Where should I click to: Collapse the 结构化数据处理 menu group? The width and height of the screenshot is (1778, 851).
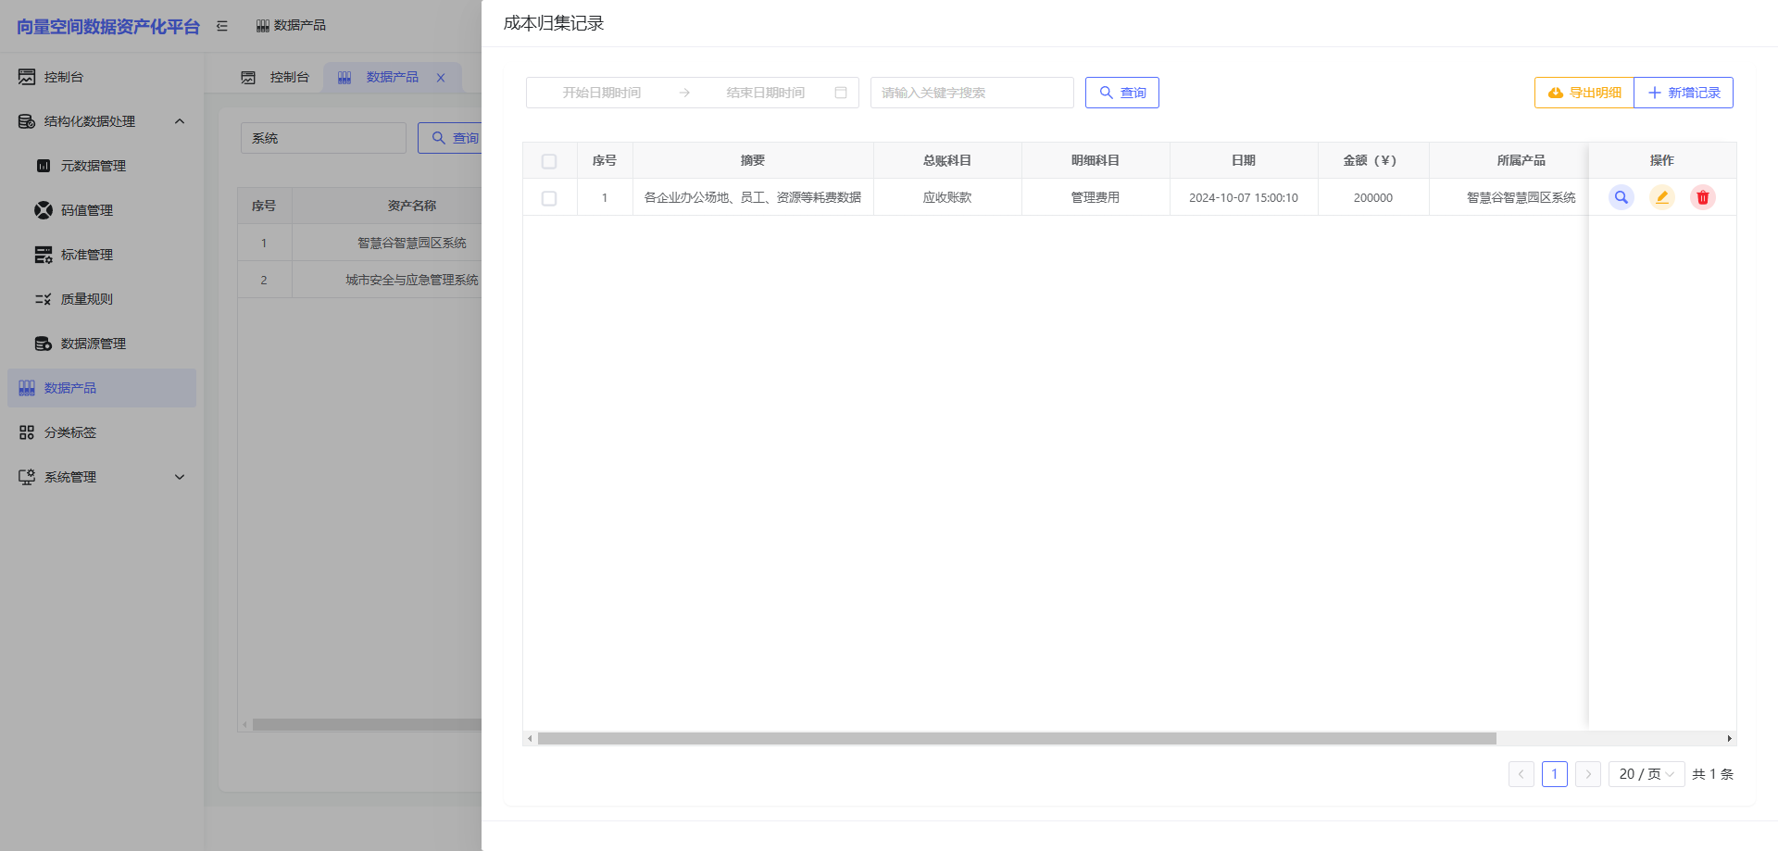point(180,121)
